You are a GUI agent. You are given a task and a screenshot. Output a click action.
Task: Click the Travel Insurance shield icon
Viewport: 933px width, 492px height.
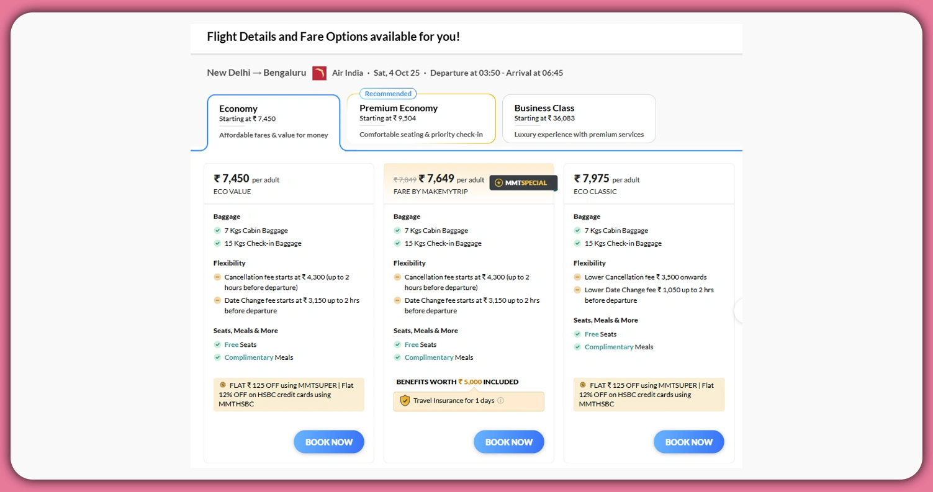click(x=404, y=401)
